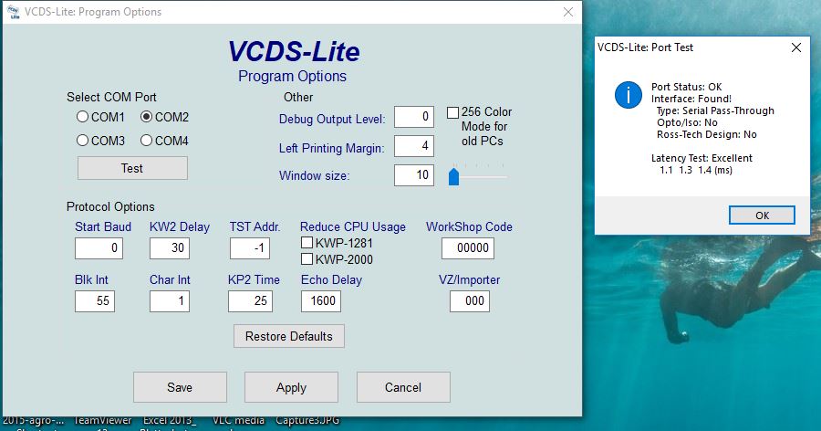Viewport: 821px width, 431px height.
Task: Choose the COM4 port option
Action: [146, 141]
